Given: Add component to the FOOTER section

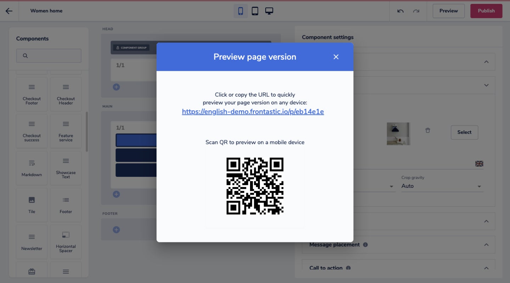Looking at the screenshot, I should [116, 230].
